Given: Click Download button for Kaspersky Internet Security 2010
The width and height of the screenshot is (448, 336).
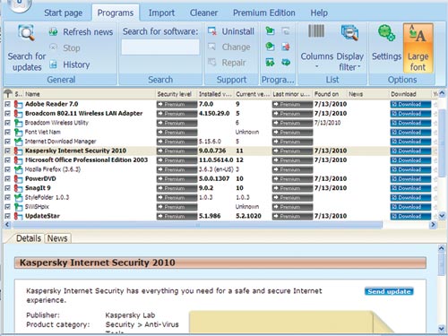Looking at the screenshot, I should pos(410,151).
